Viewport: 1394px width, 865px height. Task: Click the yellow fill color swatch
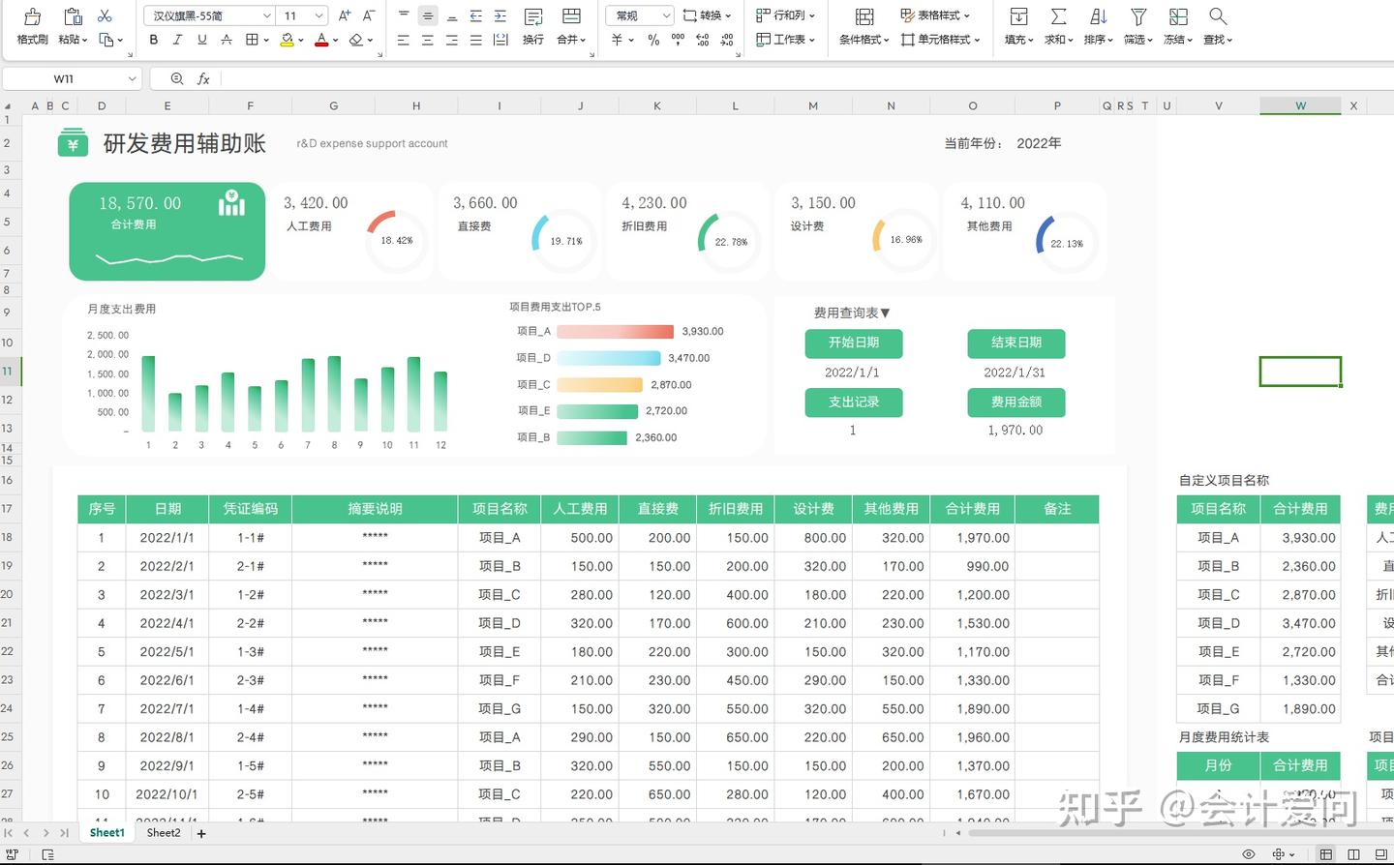tap(287, 40)
